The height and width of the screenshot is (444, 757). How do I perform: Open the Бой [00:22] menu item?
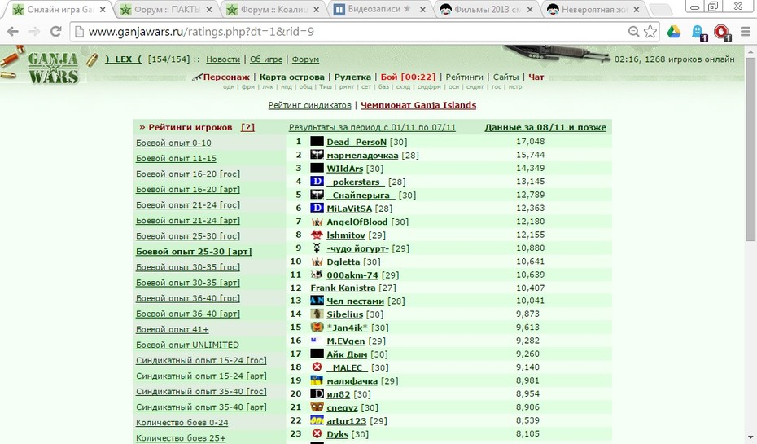[x=408, y=77]
